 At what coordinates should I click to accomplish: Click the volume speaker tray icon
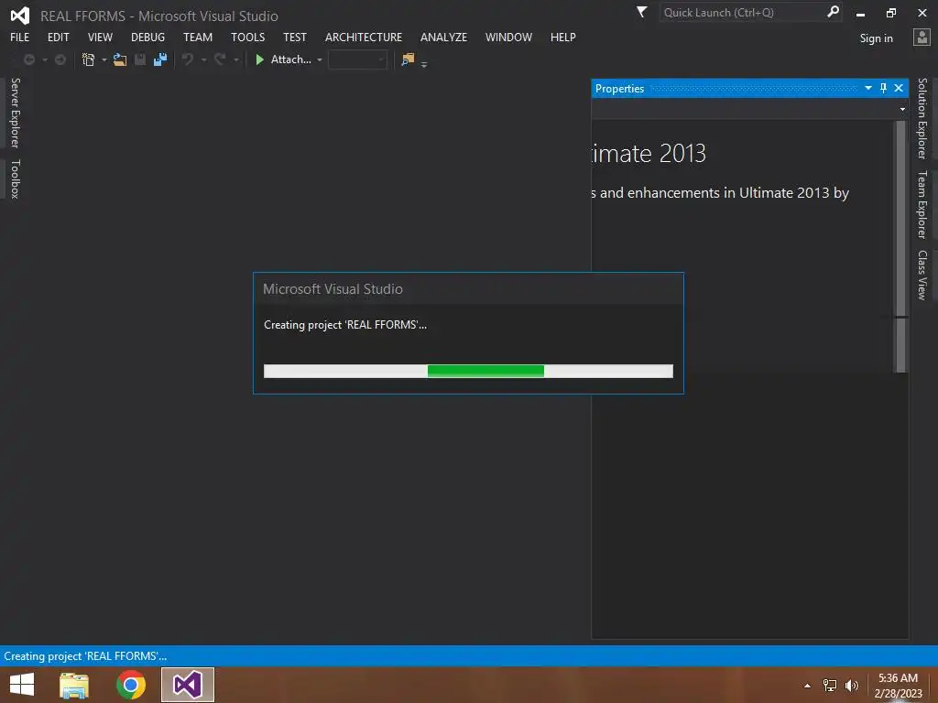(851, 686)
